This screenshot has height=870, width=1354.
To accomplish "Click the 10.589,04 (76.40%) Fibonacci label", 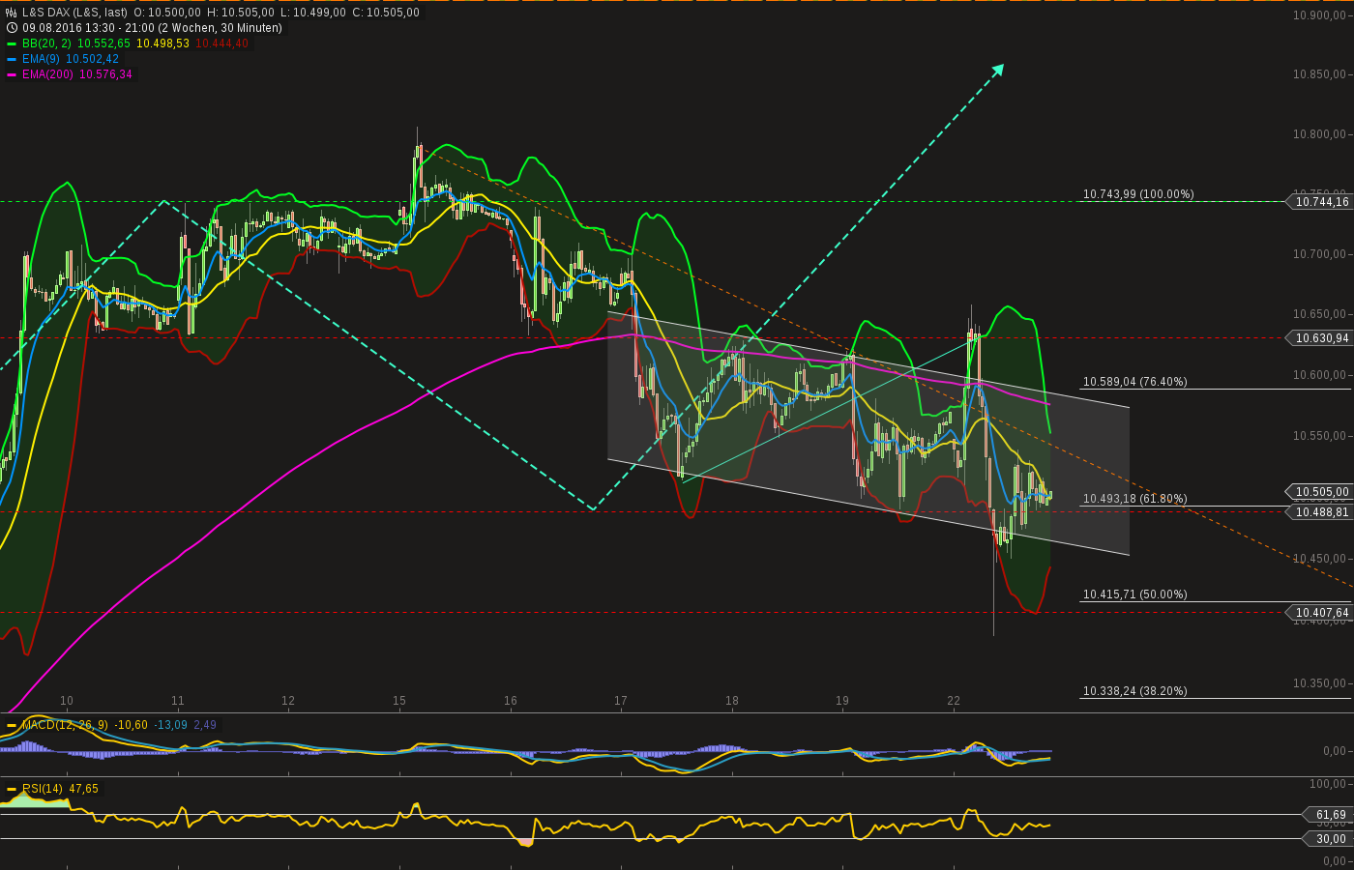I will (1135, 382).
